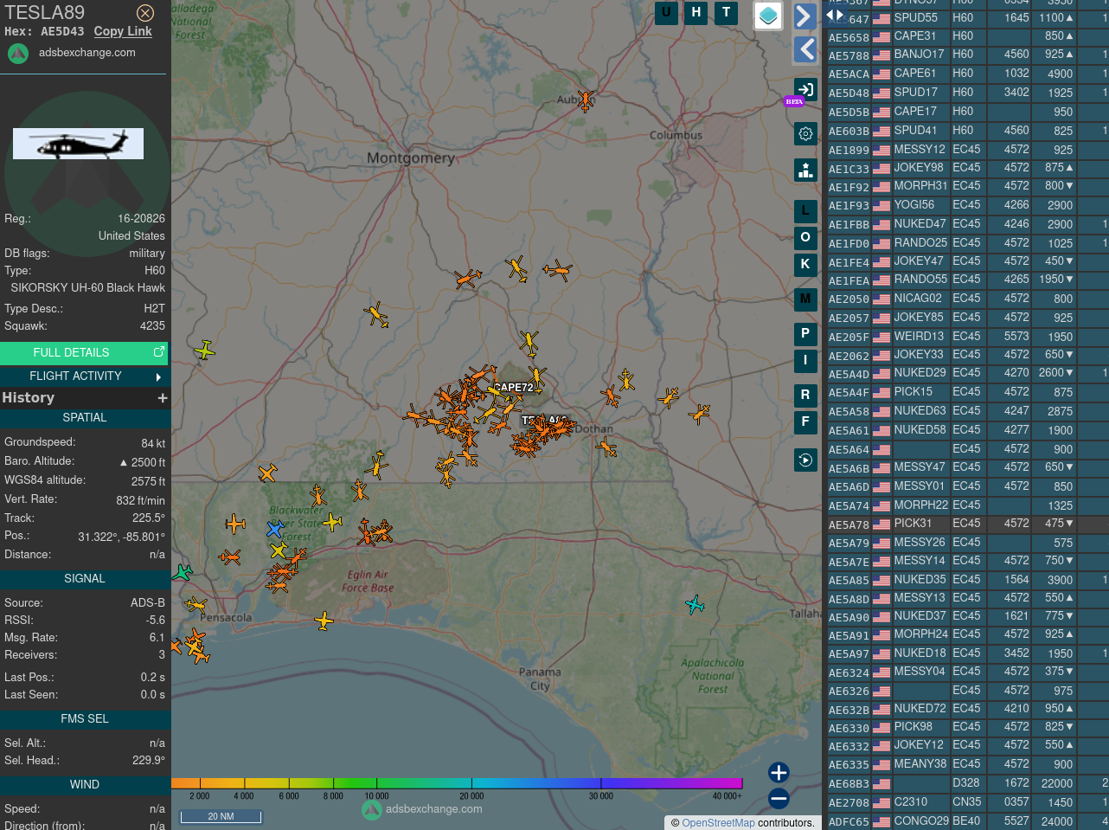Select the NICAG02 aircraft row
Viewport: 1109px width, 830px height.
967,299
